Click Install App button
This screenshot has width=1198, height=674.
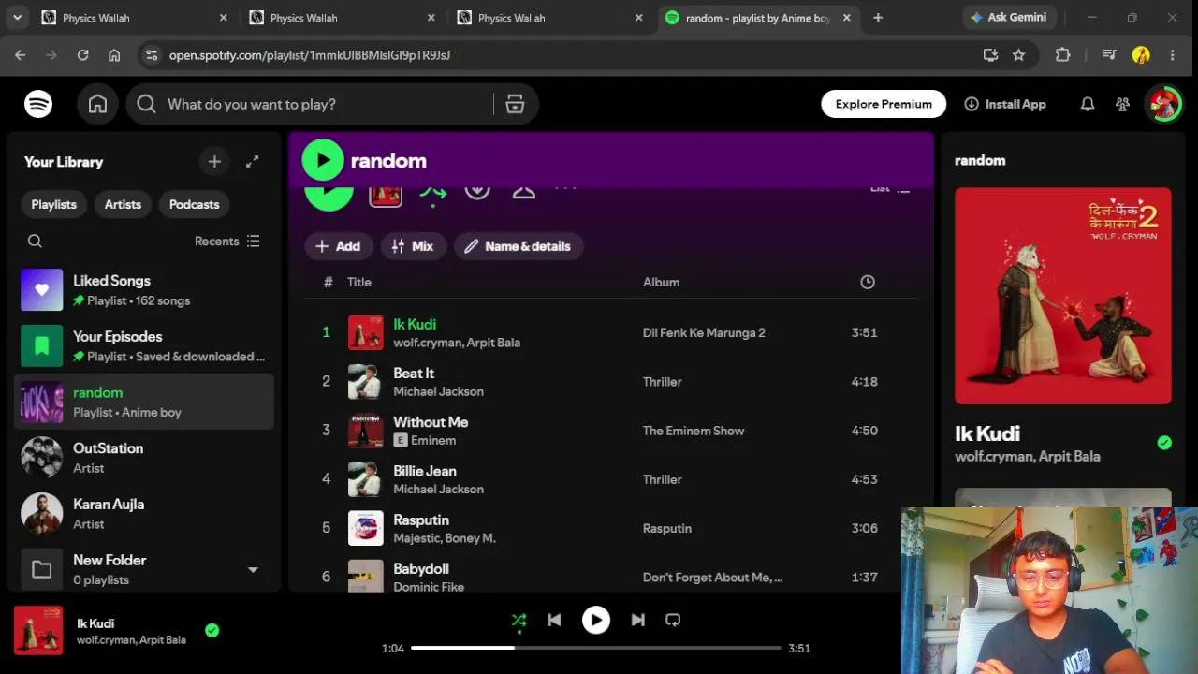[x=1005, y=104]
